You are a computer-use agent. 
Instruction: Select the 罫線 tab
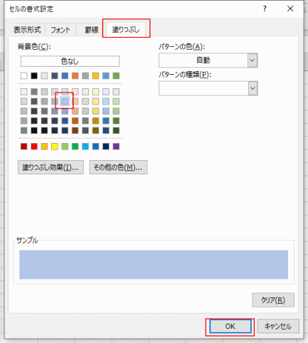[92, 30]
